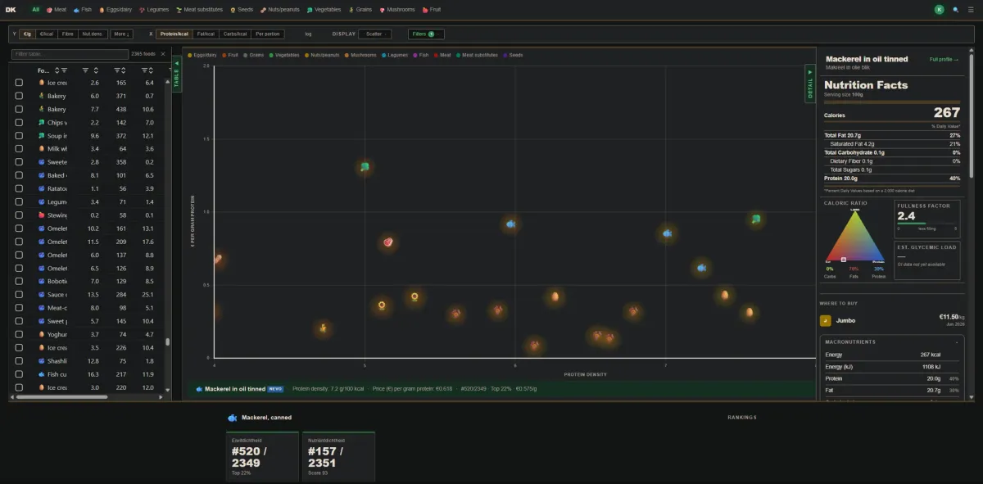Focus the Filter table input field
Image resolution: width=983 pixels, height=484 pixels.
(70, 54)
